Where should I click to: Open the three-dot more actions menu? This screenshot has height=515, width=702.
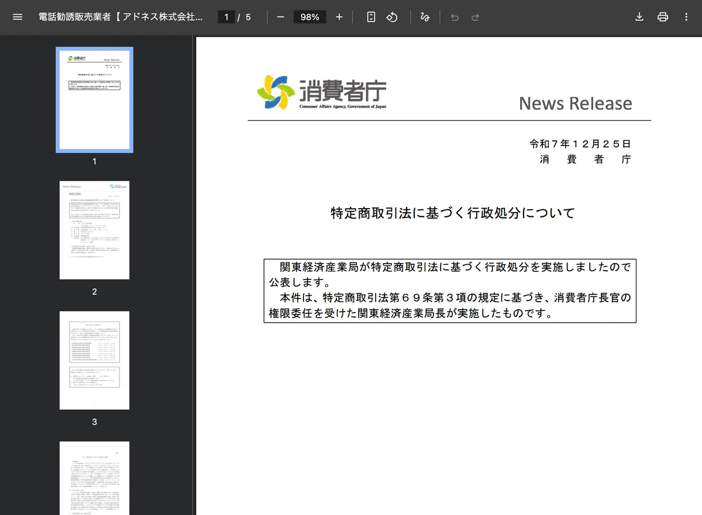coord(686,17)
